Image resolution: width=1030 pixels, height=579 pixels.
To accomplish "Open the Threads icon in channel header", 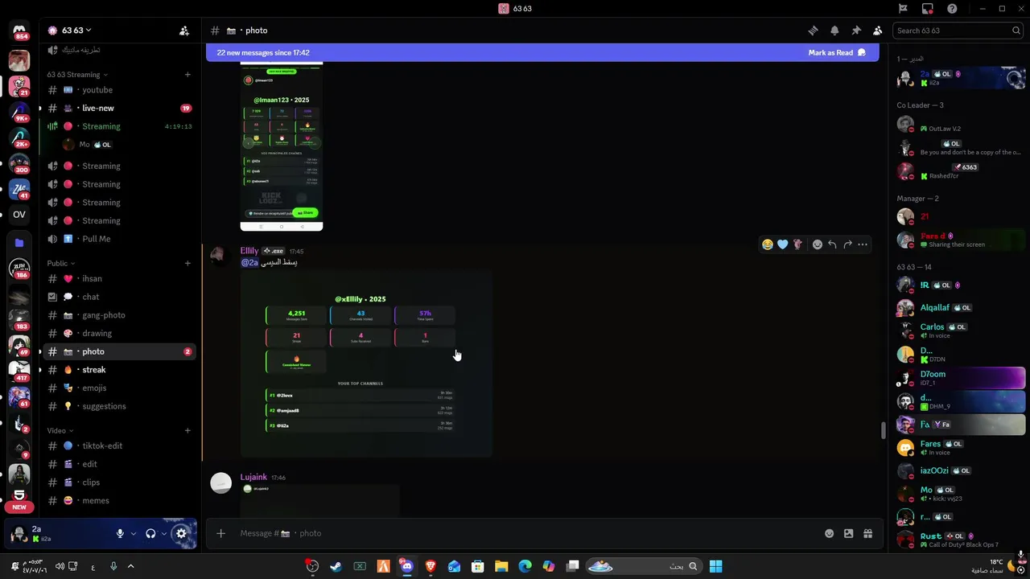I will 813,31.
